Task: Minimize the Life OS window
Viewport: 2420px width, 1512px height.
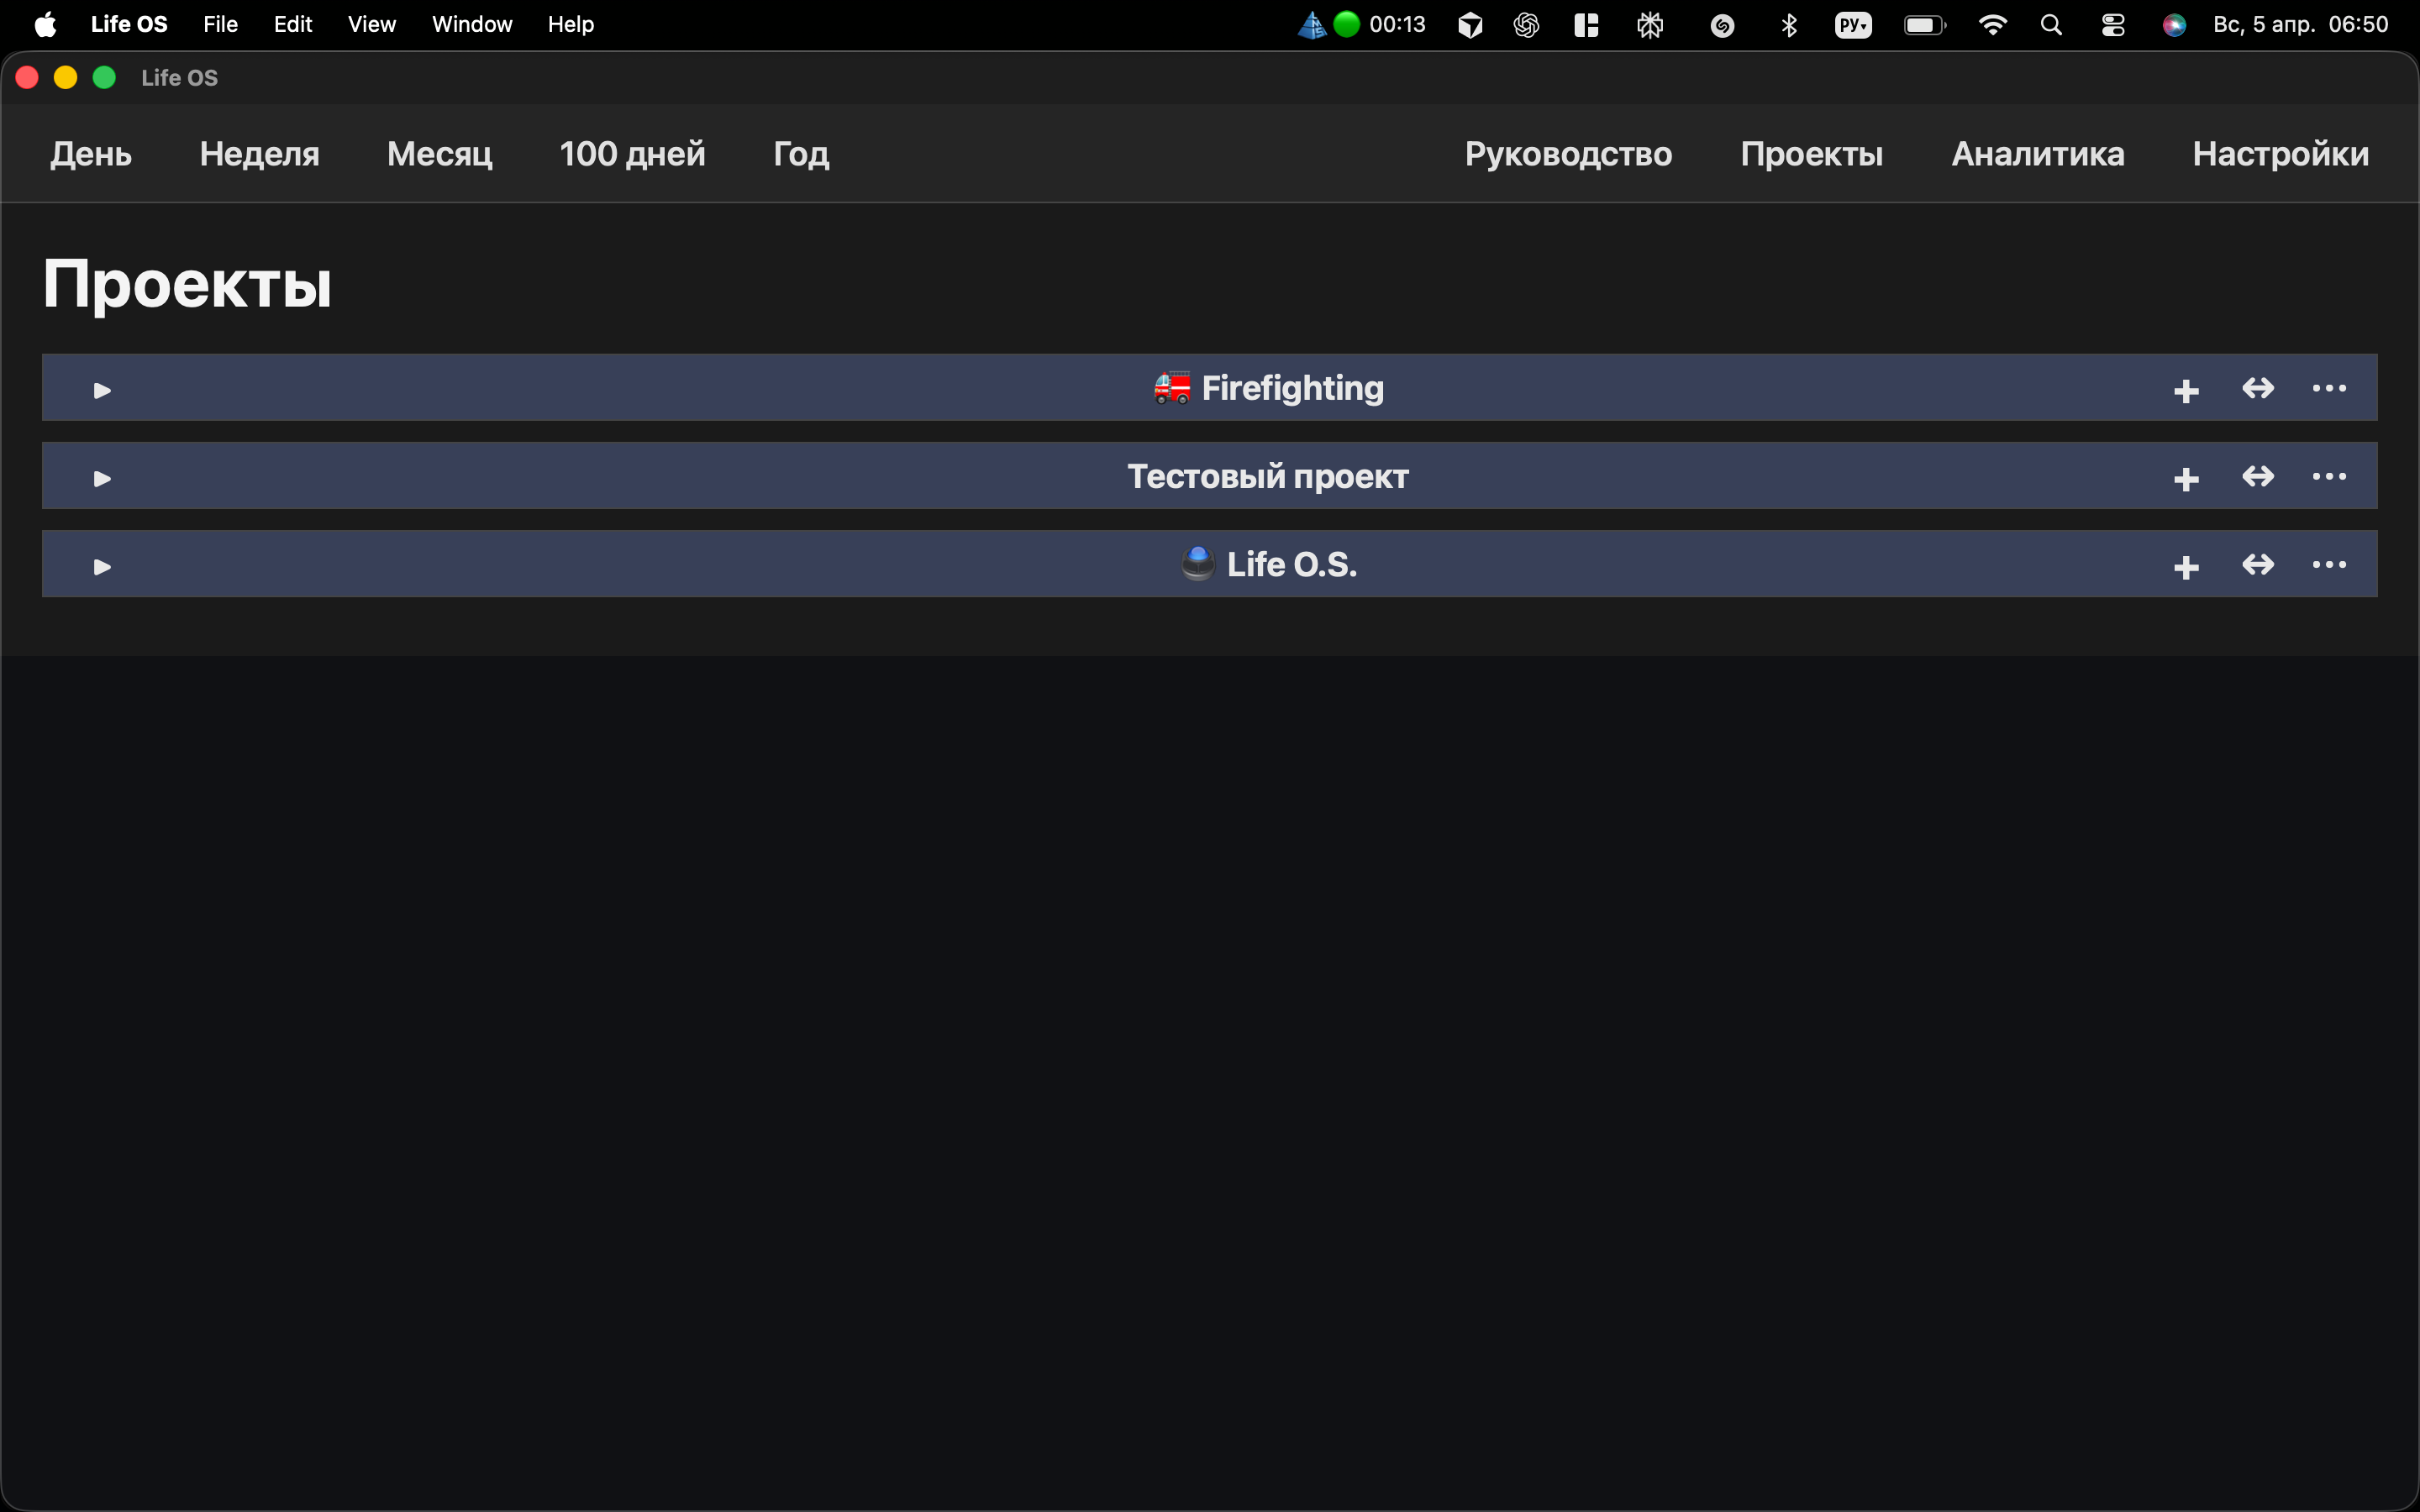Action: [65, 77]
